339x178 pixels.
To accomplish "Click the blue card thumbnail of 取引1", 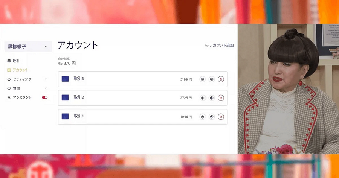I will click(65, 116).
